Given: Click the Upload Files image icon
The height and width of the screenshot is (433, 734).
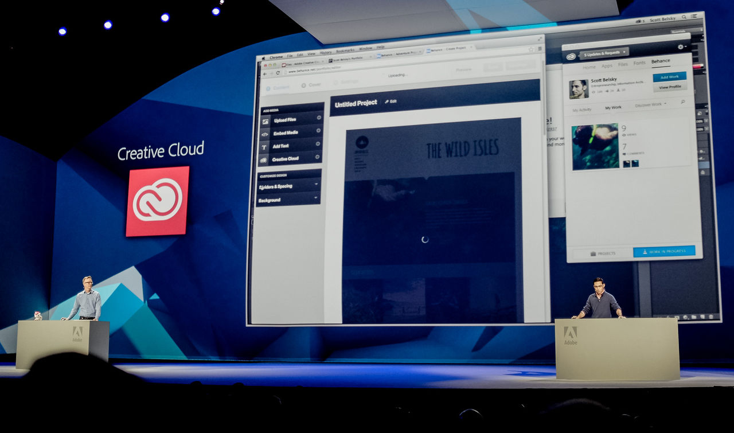Looking at the screenshot, I should [265, 121].
